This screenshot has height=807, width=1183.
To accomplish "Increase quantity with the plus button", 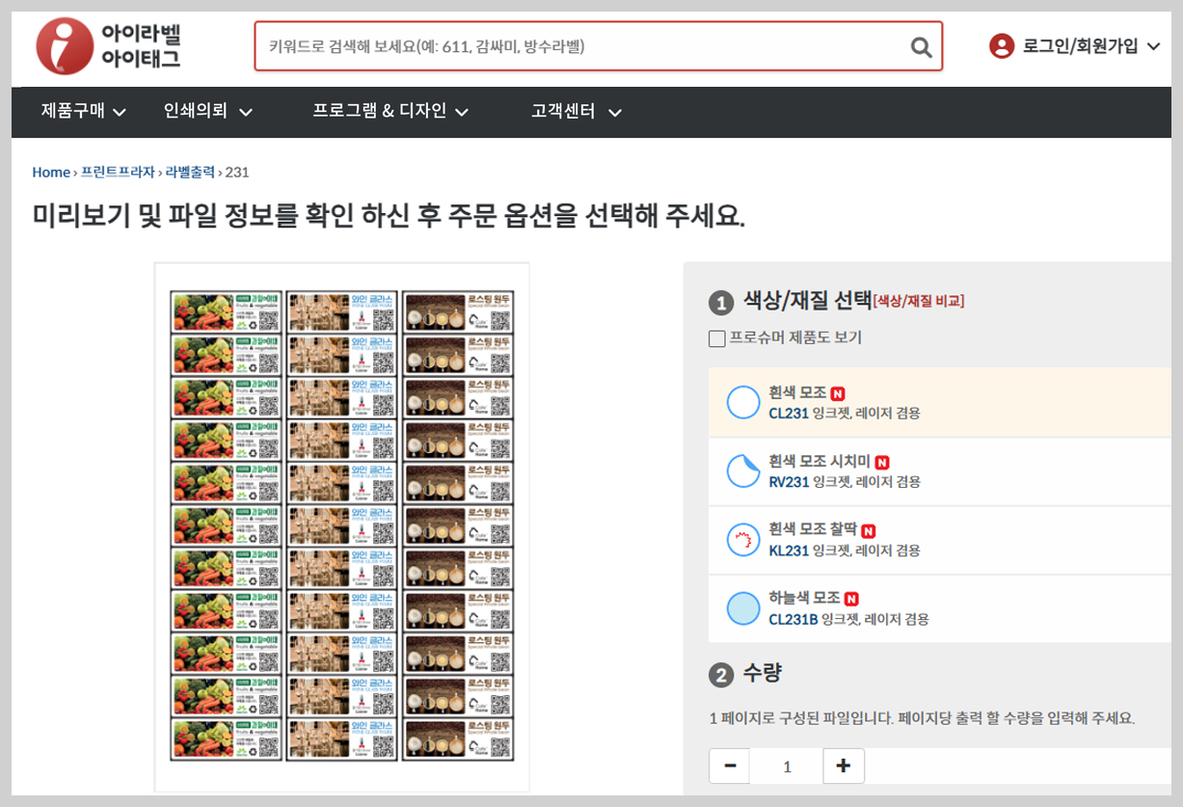I will click(844, 766).
